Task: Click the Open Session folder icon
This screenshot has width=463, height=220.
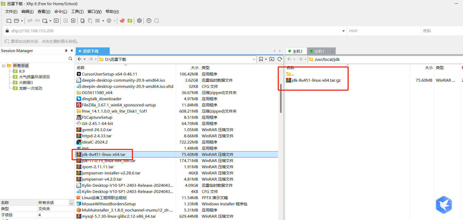Action: click(x=16, y=21)
